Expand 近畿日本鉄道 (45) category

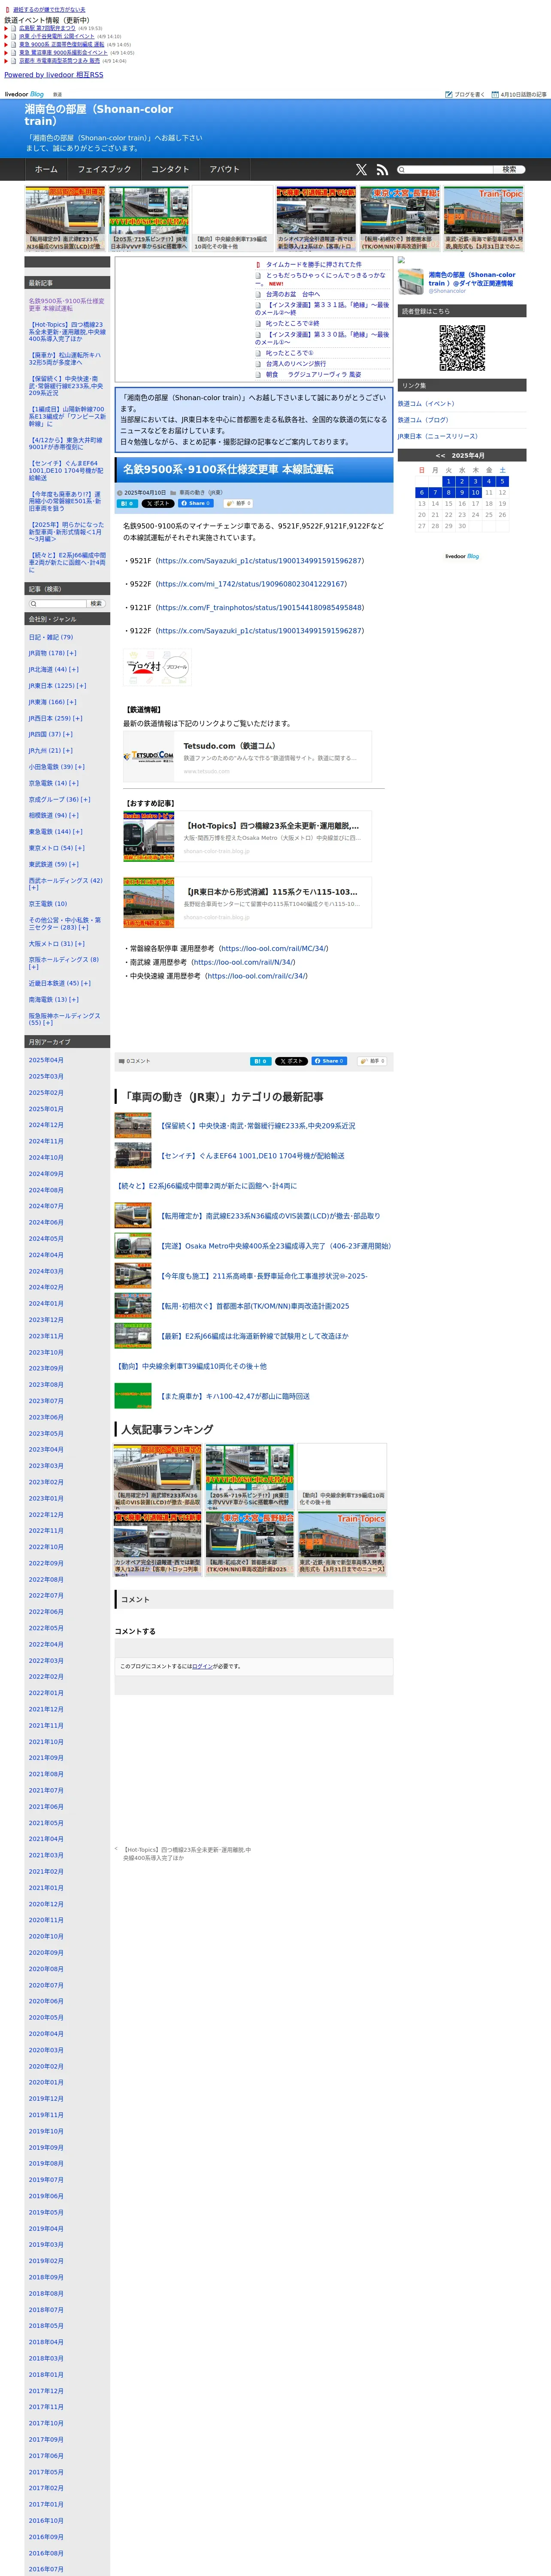pos(86,983)
